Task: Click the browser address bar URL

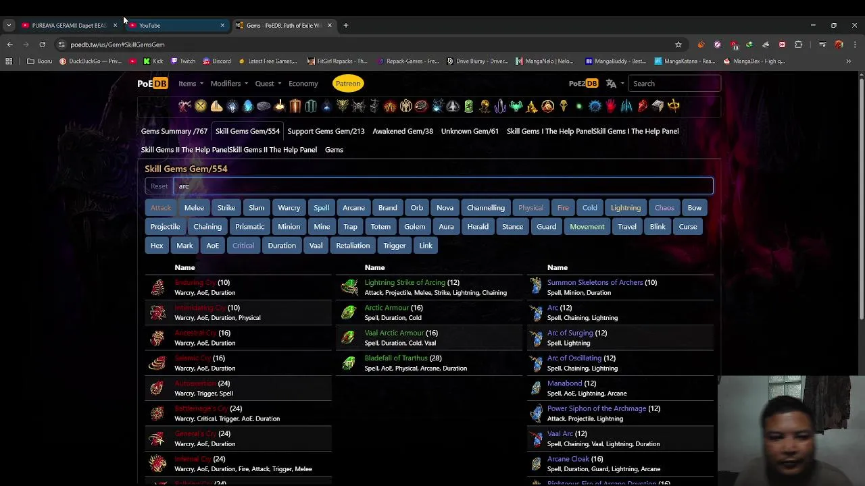Action: [x=118, y=45]
